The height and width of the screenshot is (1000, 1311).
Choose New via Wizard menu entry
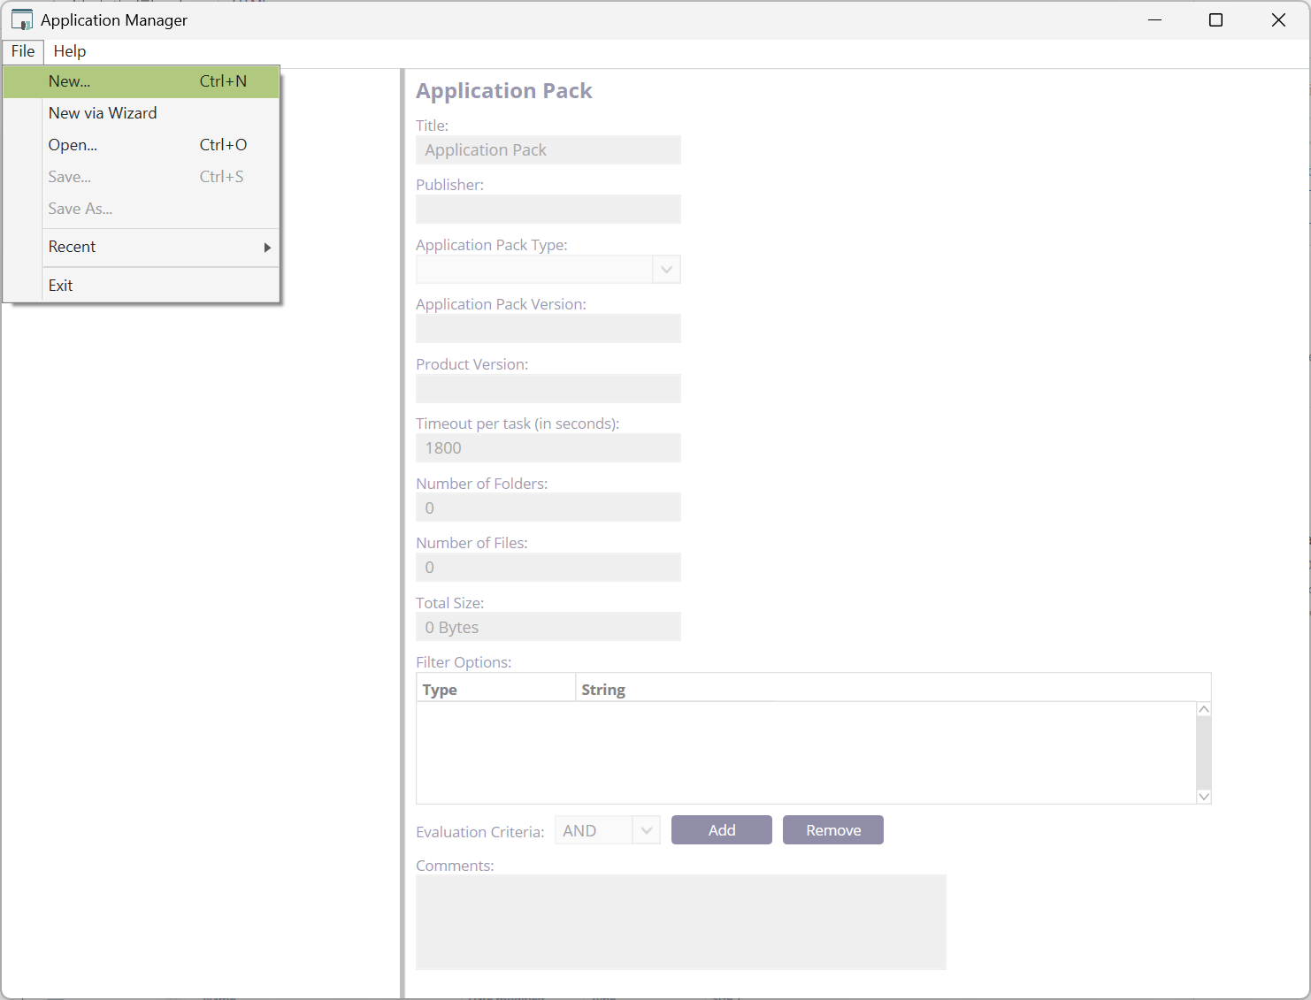coord(103,113)
